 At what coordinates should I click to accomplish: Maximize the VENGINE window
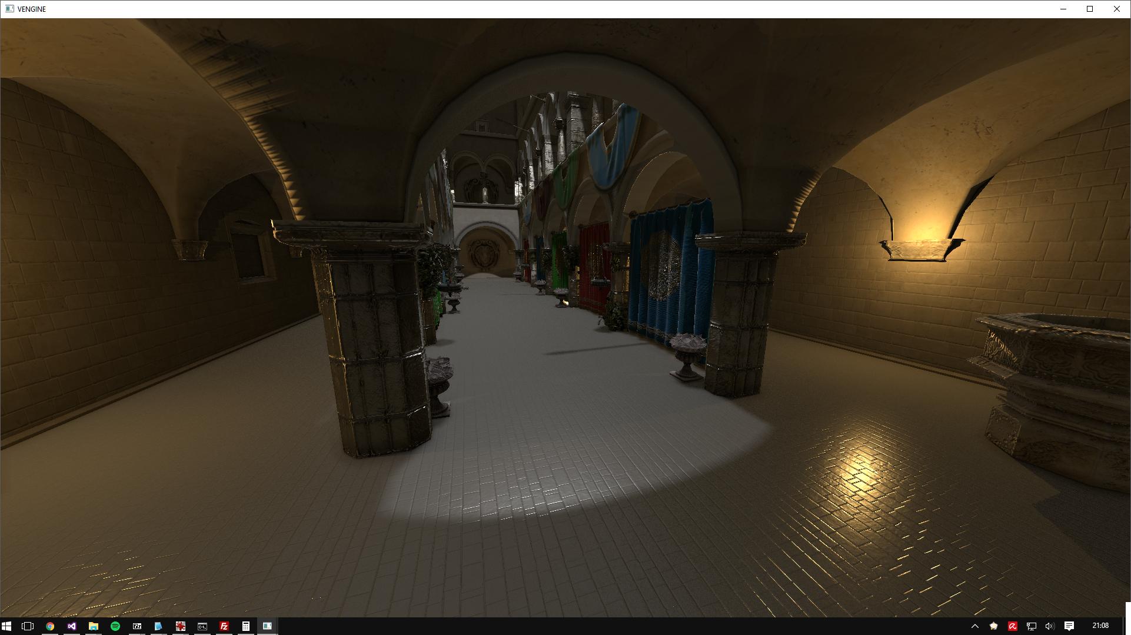(1090, 9)
